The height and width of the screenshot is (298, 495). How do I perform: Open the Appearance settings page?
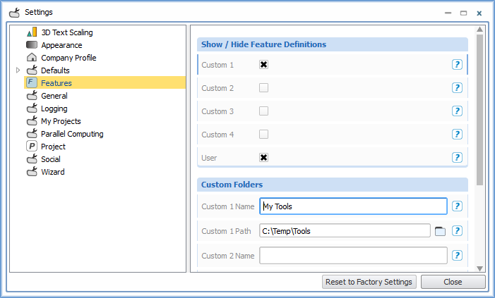click(61, 45)
